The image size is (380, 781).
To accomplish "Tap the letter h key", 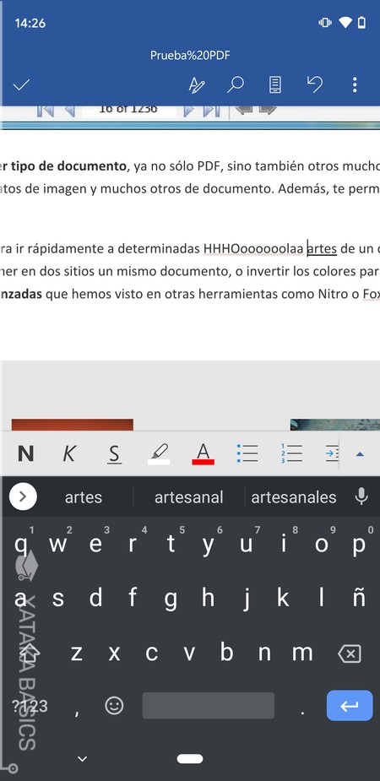I will [x=208, y=598].
